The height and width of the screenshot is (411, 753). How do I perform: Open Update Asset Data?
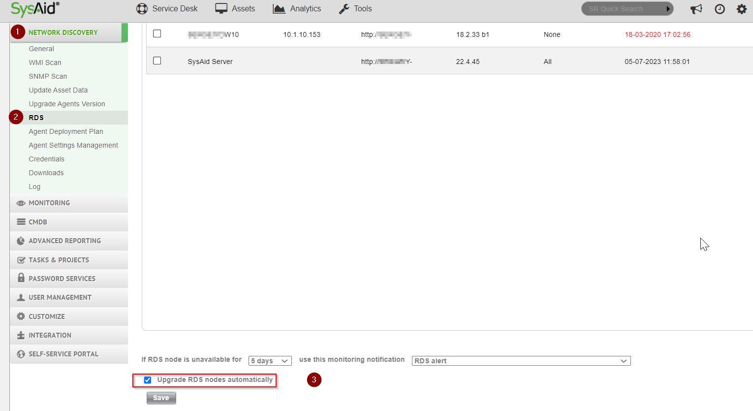click(x=58, y=90)
